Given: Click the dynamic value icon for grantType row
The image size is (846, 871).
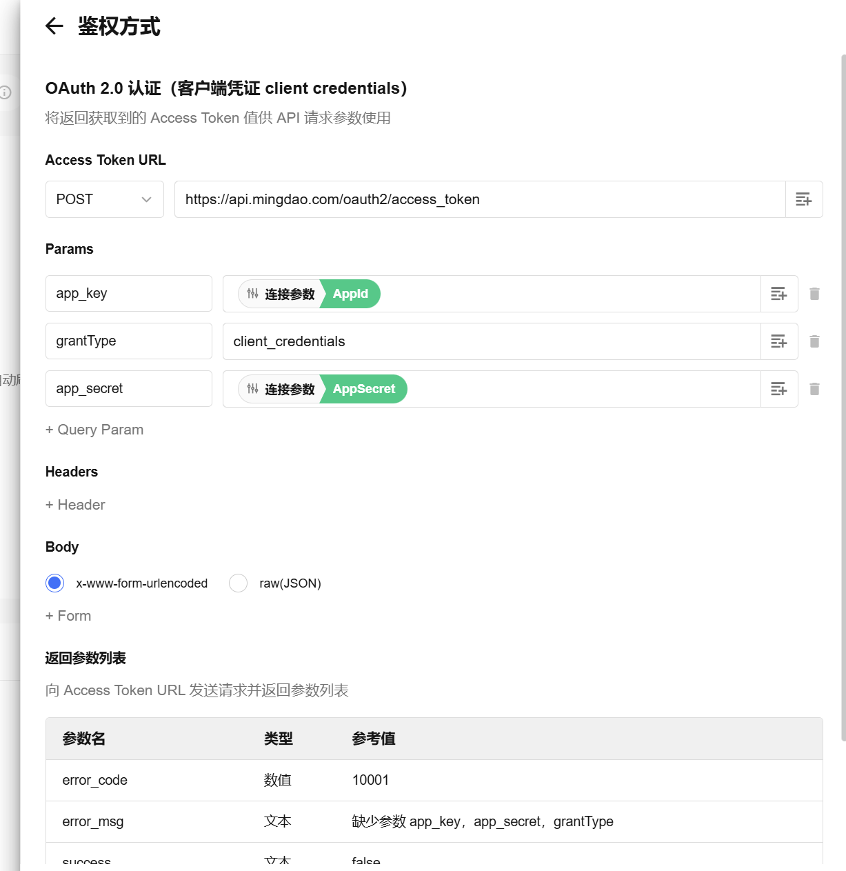Looking at the screenshot, I should [x=778, y=341].
